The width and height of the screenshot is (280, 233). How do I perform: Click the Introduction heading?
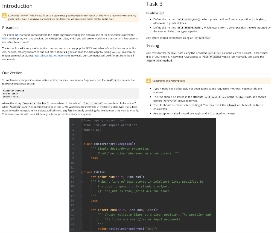17,6
